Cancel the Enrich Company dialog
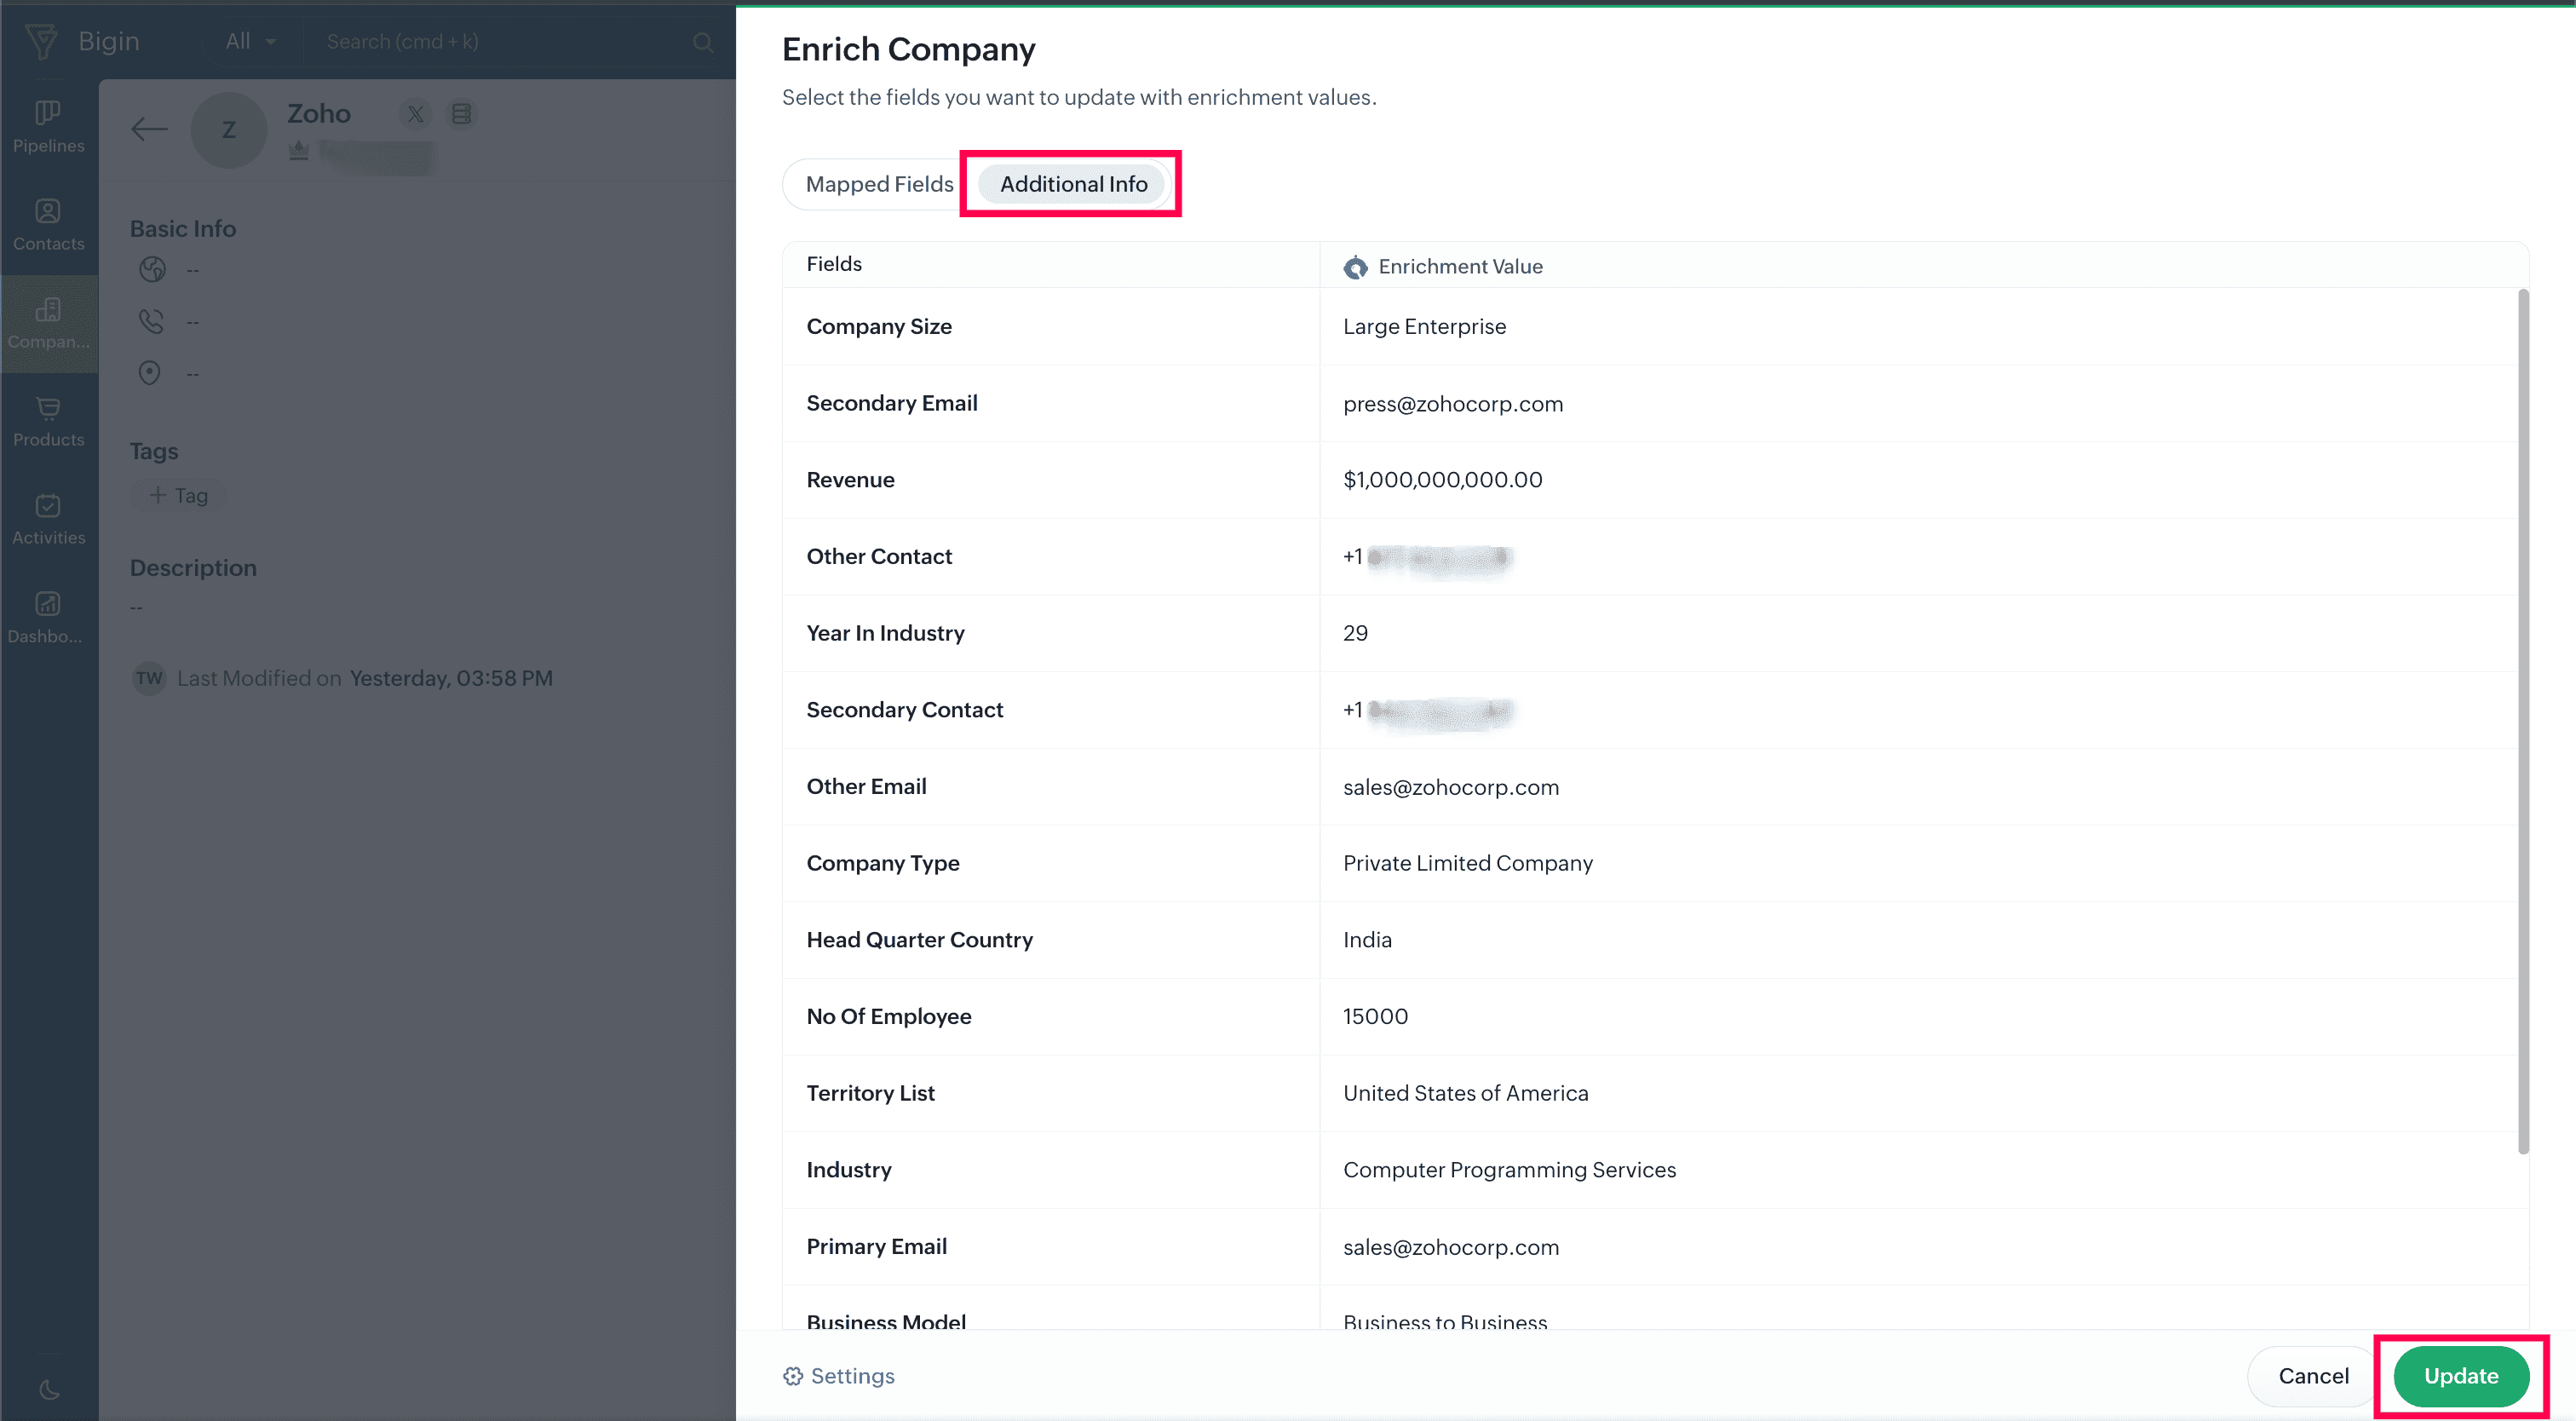This screenshot has width=2576, height=1421. click(x=2312, y=1376)
